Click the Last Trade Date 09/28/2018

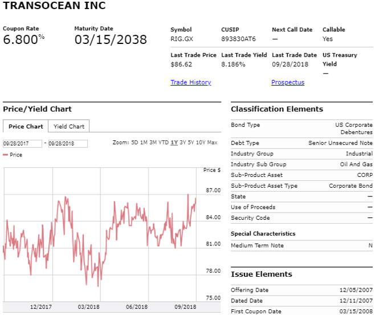[290, 64]
